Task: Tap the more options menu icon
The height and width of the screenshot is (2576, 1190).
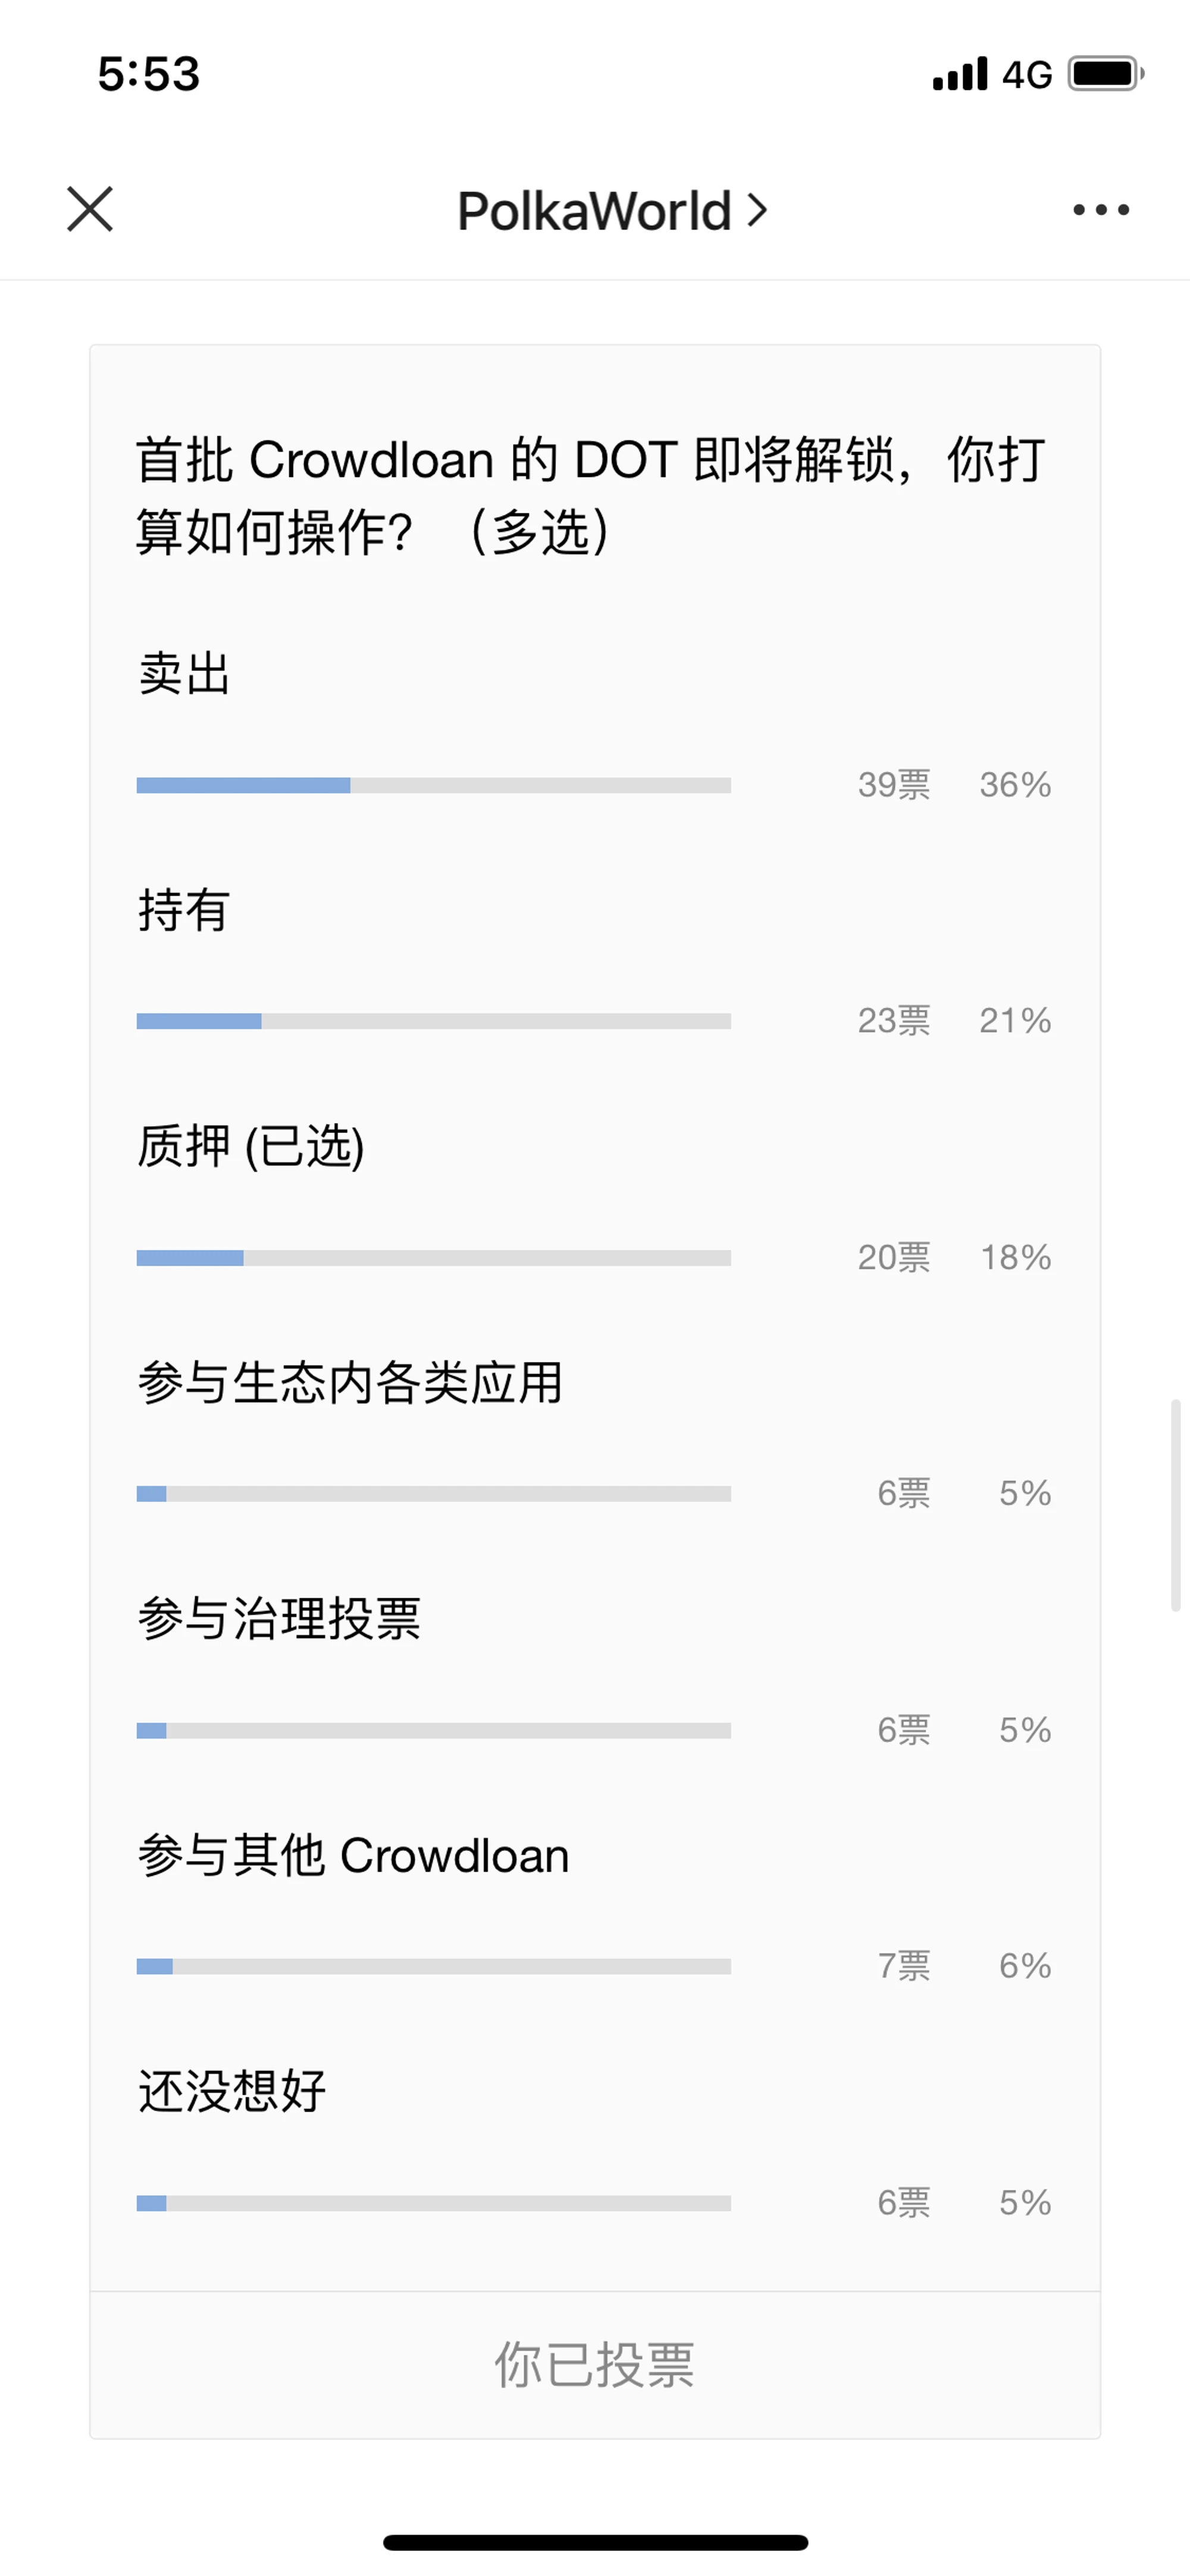Action: pyautogui.click(x=1101, y=162)
